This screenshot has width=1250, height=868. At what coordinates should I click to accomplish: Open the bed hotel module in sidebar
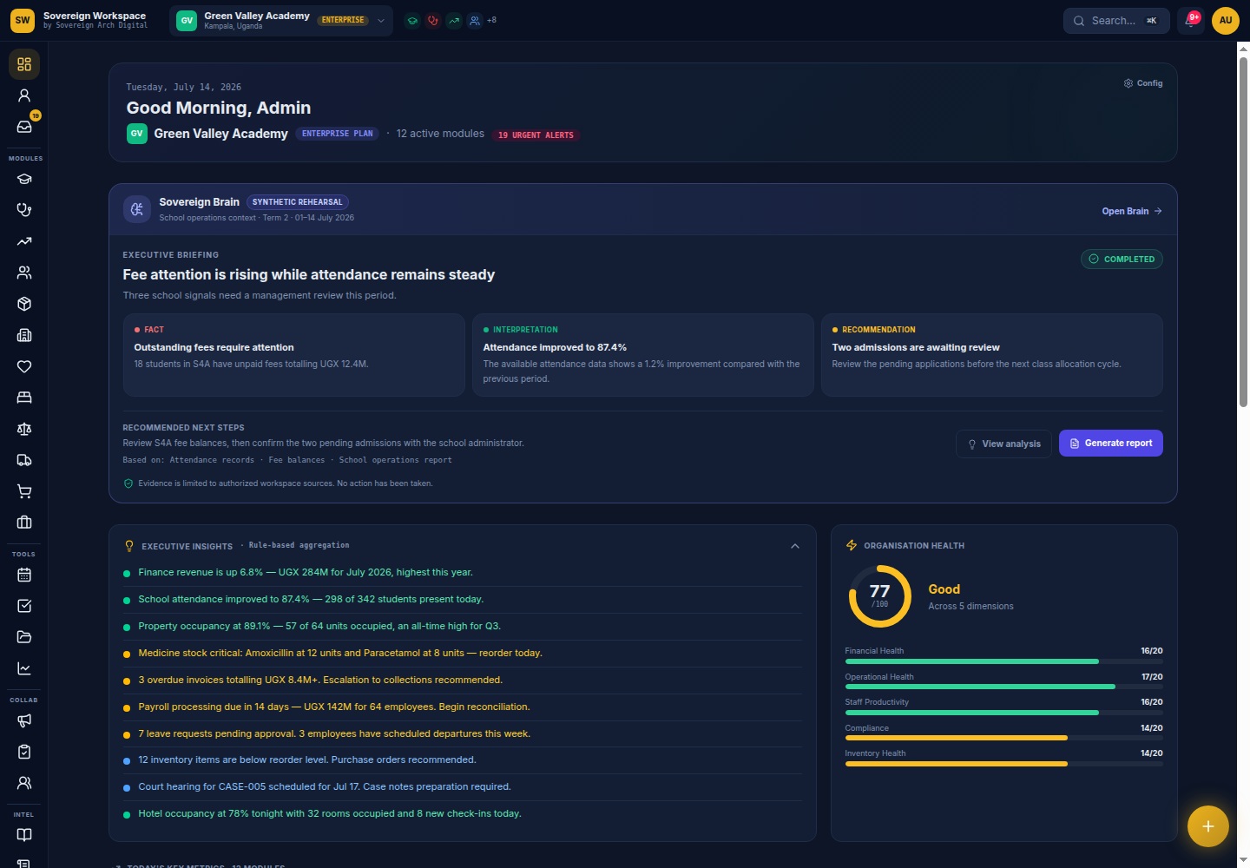point(24,398)
